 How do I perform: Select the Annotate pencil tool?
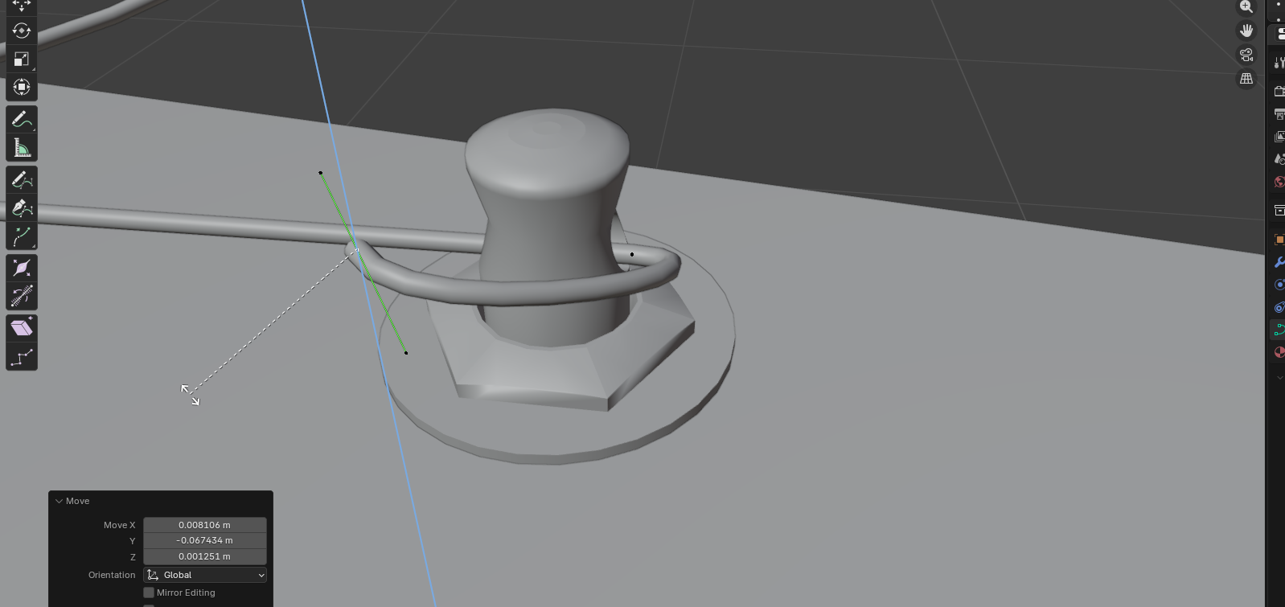click(22, 120)
